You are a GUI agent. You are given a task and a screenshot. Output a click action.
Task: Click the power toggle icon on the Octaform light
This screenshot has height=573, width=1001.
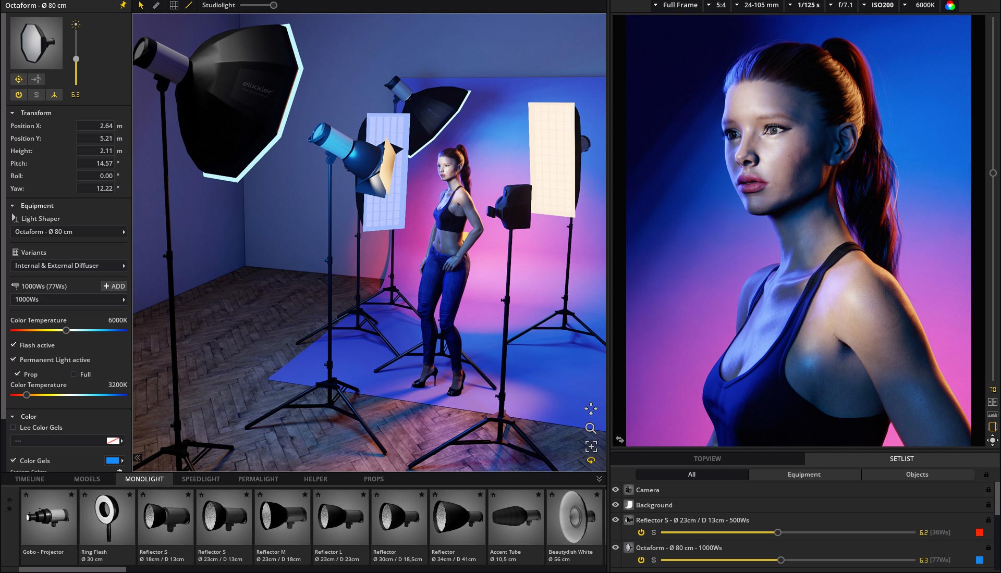pos(19,95)
